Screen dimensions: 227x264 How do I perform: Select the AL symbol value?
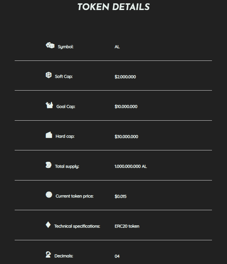(x=117, y=47)
